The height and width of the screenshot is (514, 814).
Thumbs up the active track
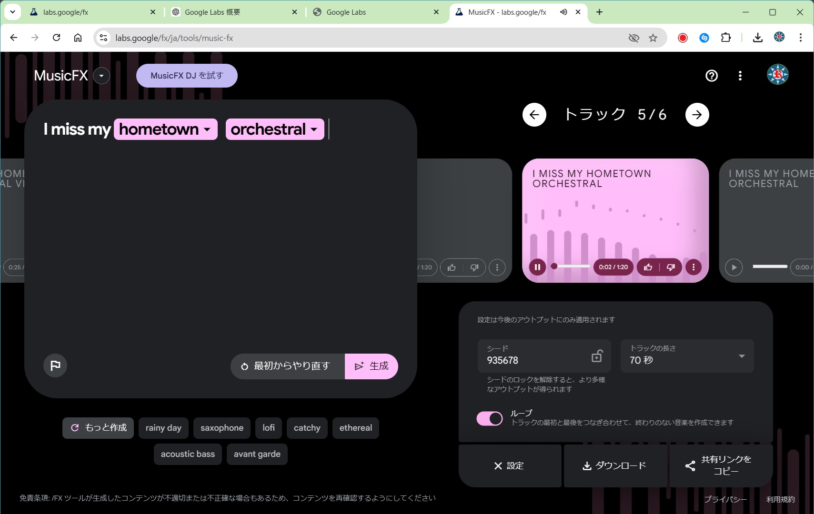point(648,267)
